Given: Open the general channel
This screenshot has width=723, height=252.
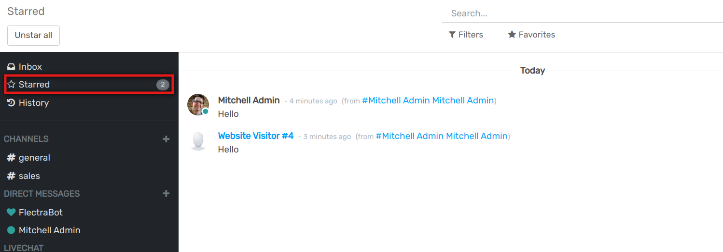Looking at the screenshot, I should (34, 158).
